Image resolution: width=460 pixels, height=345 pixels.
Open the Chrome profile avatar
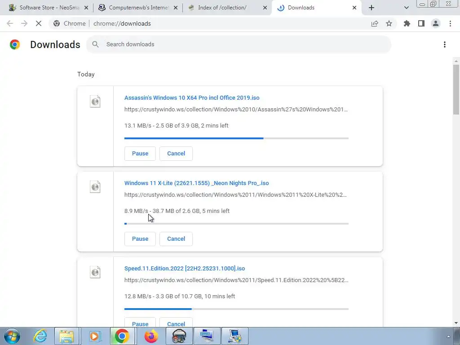pyautogui.click(x=436, y=23)
